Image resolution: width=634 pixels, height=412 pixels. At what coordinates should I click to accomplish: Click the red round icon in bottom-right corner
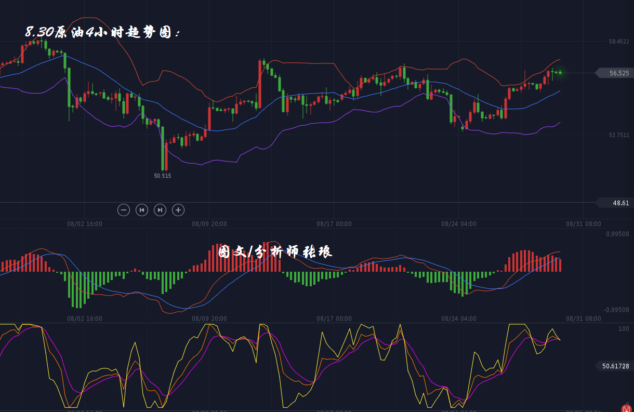click(627, 408)
